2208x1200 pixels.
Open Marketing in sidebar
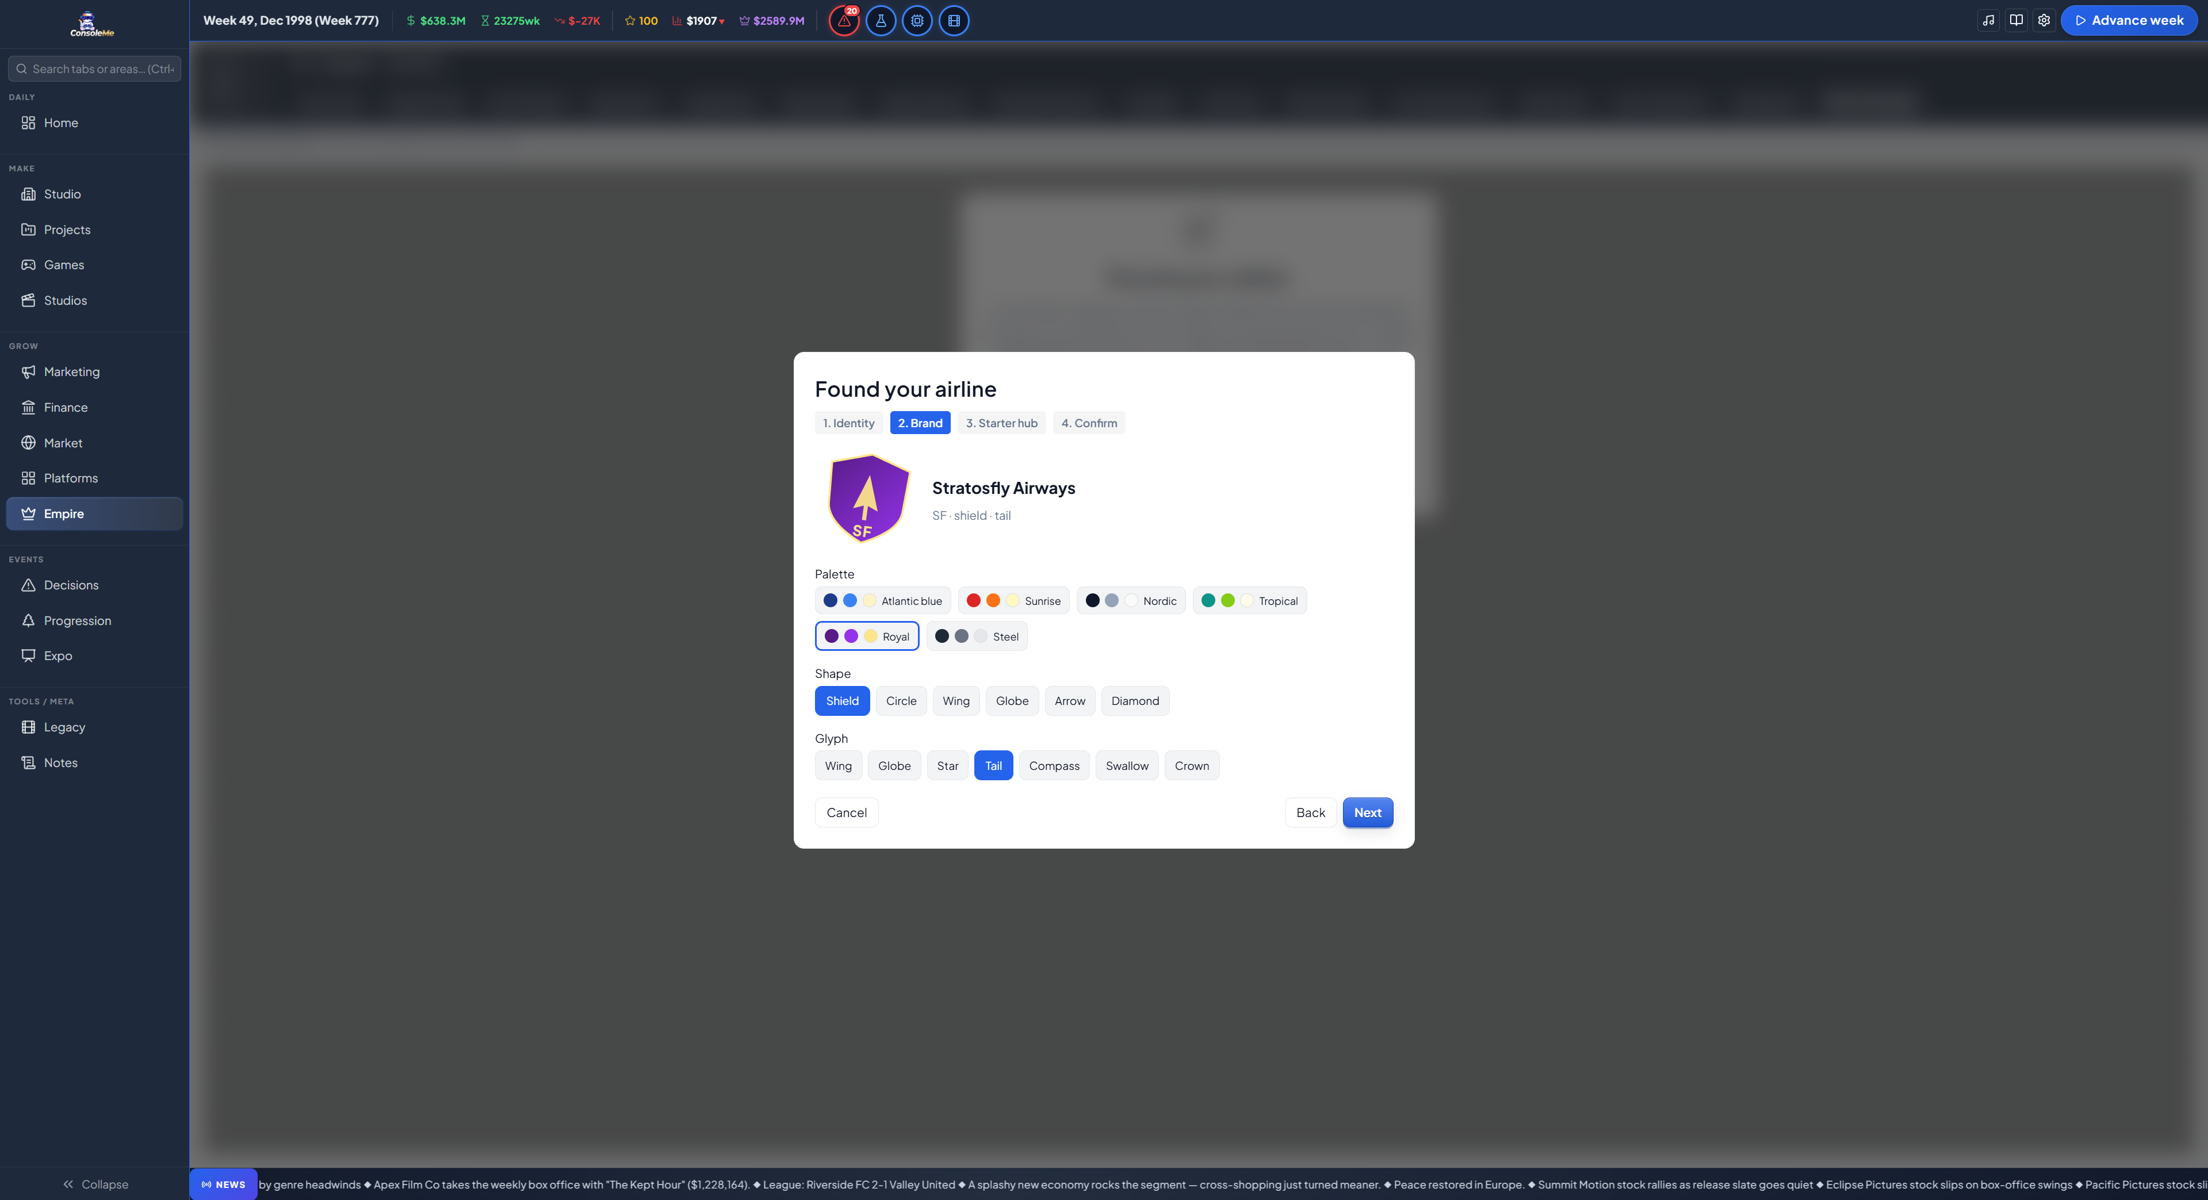[94, 372]
